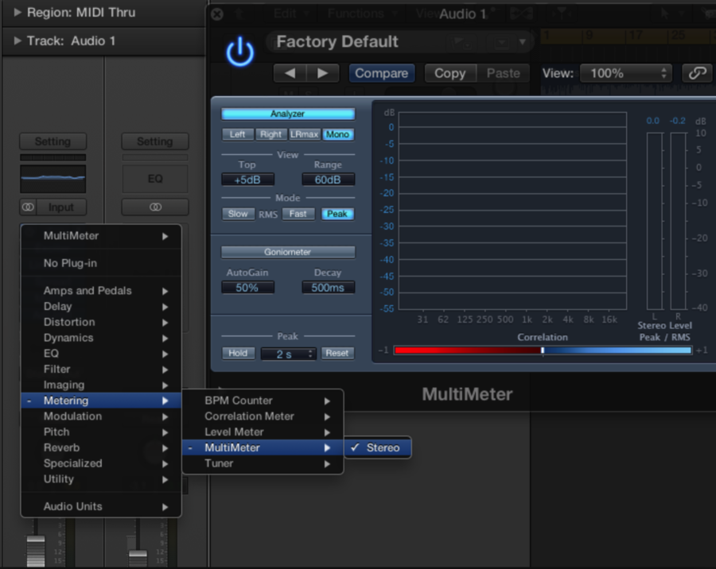Open the 2 s peak hold time stepper
Viewport: 716px width, 569px height.
point(288,354)
